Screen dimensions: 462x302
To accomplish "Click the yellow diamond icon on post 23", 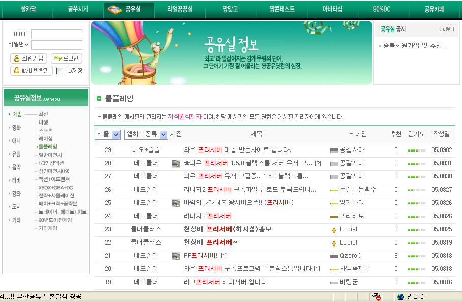I will (x=334, y=229).
